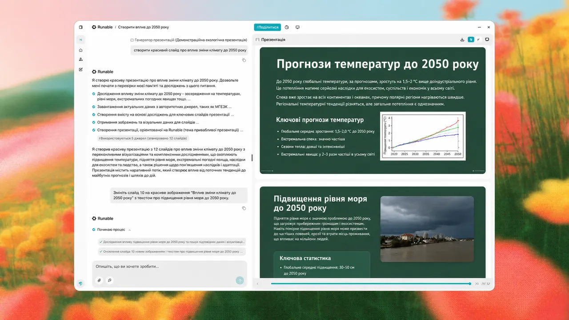Expand 'Створення вмісту на основі досліджень' step
569x320 pixels.
pos(163,114)
